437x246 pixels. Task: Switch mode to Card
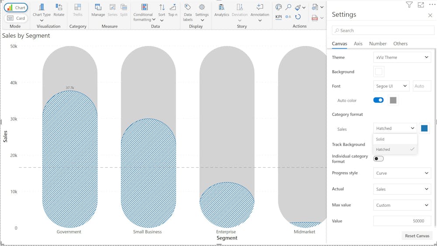pyautogui.click(x=16, y=18)
